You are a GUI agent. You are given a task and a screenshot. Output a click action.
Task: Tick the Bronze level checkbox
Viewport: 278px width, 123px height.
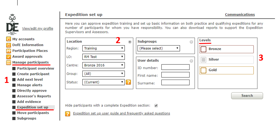[204, 49]
